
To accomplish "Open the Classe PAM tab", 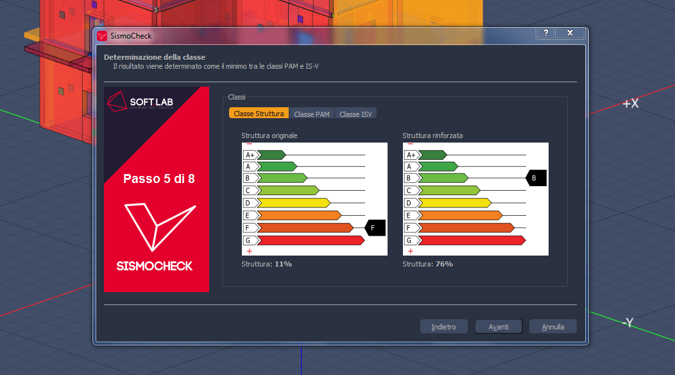I will coord(312,114).
